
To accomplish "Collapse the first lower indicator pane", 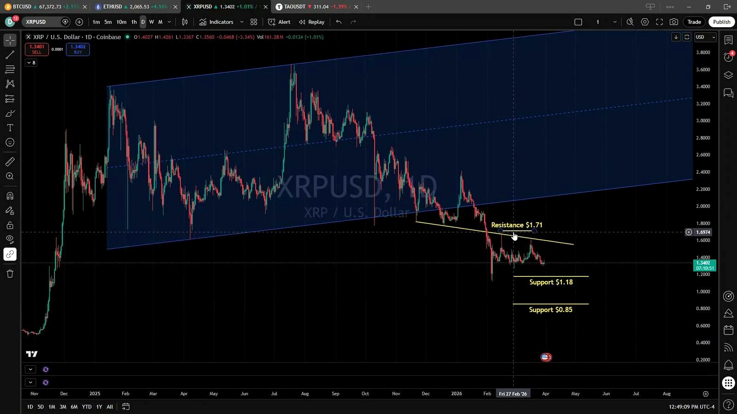I will 30,369.
